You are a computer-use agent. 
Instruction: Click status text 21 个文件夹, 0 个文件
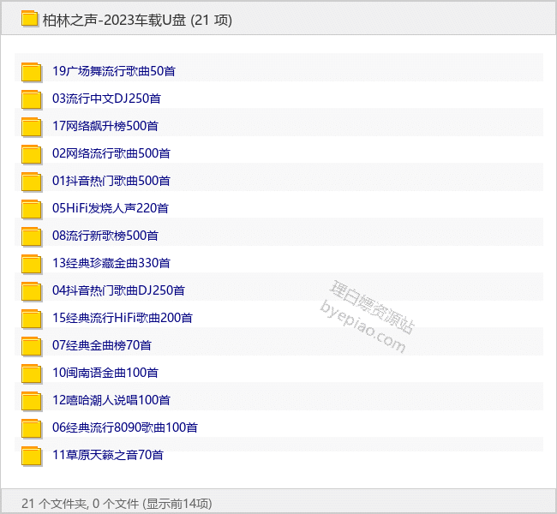80,504
